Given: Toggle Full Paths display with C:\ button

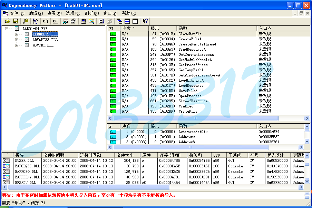Looking at the screenshot, I should tap(45, 21).
